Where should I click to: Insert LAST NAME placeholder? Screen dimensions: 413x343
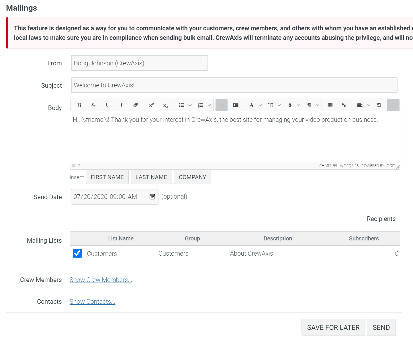tap(151, 177)
